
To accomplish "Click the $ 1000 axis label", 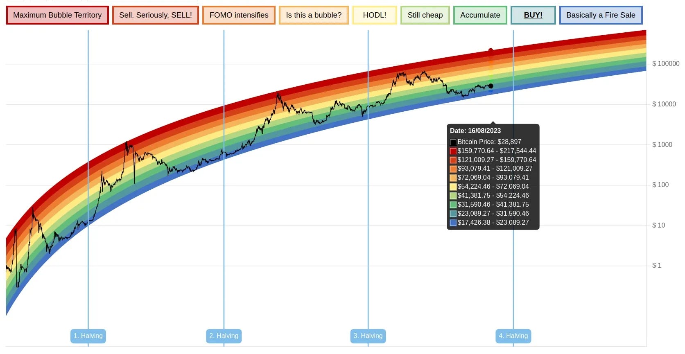I will (x=662, y=145).
